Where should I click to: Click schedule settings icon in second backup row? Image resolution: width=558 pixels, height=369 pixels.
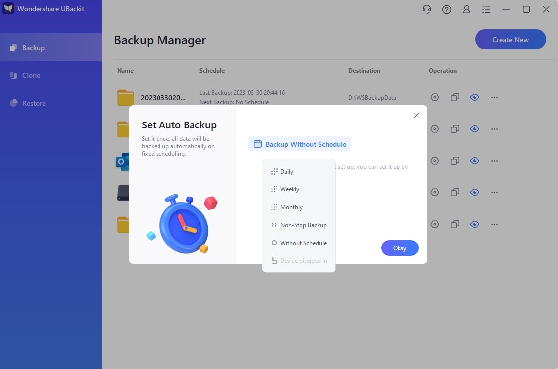434,129
